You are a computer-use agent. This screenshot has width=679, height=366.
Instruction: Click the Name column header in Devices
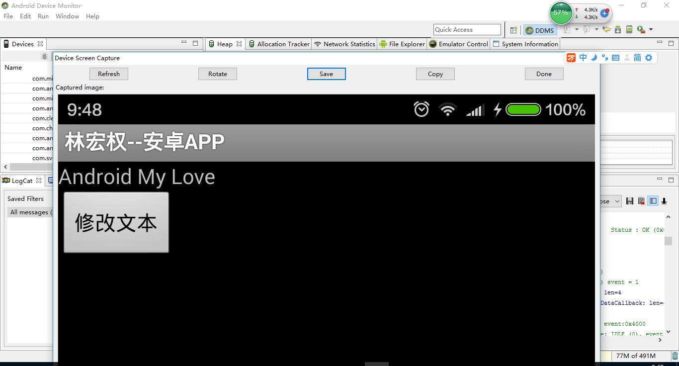tap(13, 67)
